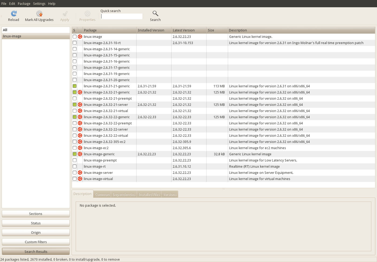
Task: Click inside the Quick search field
Action: [x=121, y=16]
